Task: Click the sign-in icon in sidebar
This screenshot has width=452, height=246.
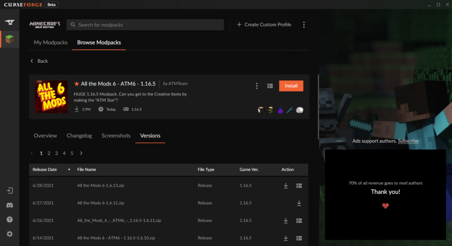Action: [10, 190]
